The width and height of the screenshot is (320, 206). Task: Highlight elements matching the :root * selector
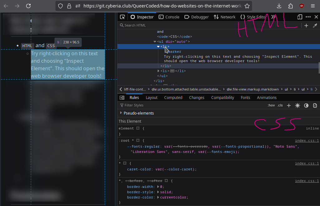tap(138, 140)
